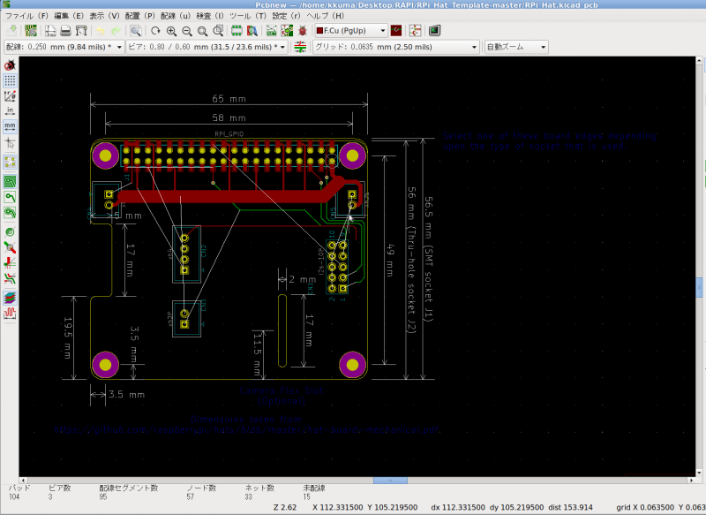Open the F.Cu layer selector dropdown
706x515 pixels.
[350, 30]
